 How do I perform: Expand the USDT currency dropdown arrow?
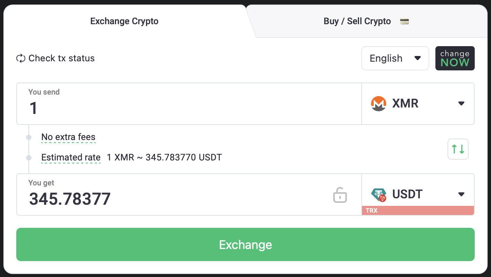[461, 195]
